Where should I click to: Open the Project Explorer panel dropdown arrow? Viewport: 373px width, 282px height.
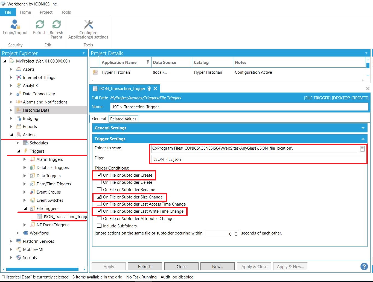pos(84,53)
